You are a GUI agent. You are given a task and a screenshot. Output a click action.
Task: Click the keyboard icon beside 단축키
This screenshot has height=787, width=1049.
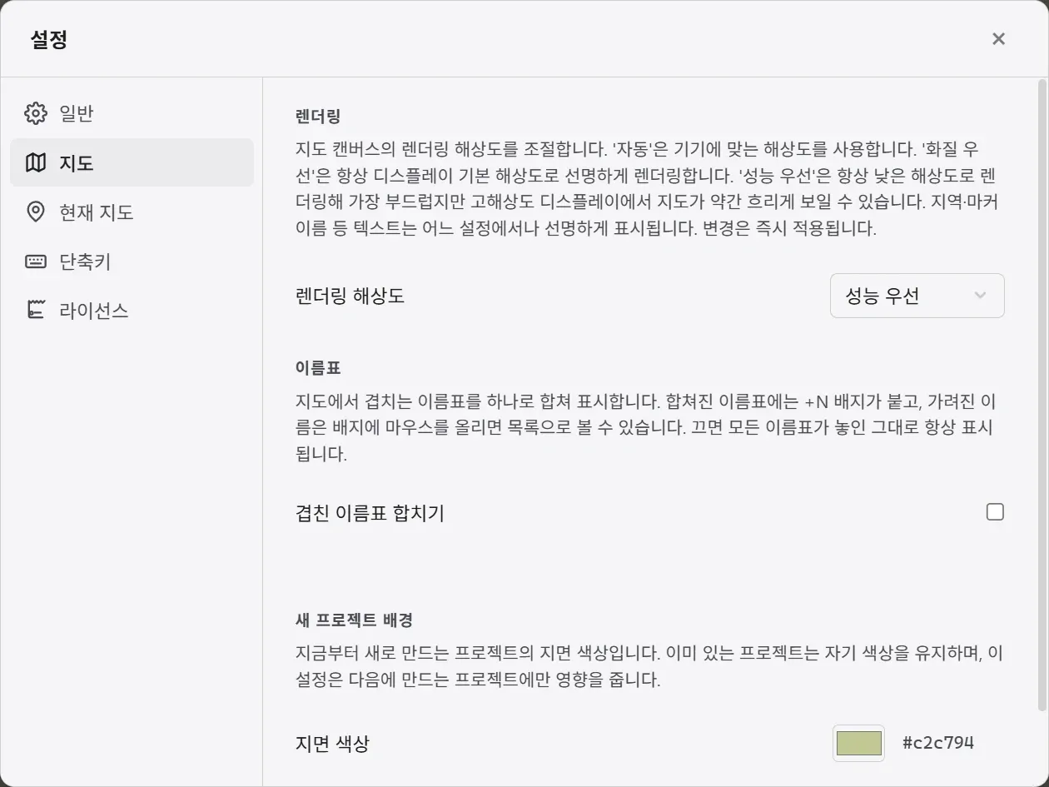pyautogui.click(x=36, y=262)
